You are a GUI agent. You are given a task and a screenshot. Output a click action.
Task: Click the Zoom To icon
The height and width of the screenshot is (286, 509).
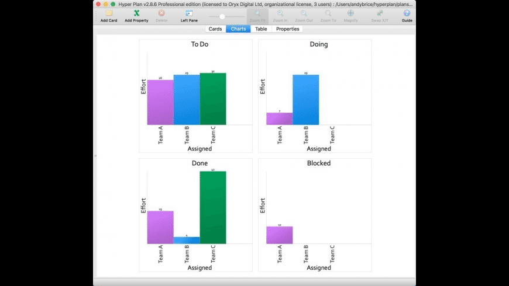tap(328, 13)
